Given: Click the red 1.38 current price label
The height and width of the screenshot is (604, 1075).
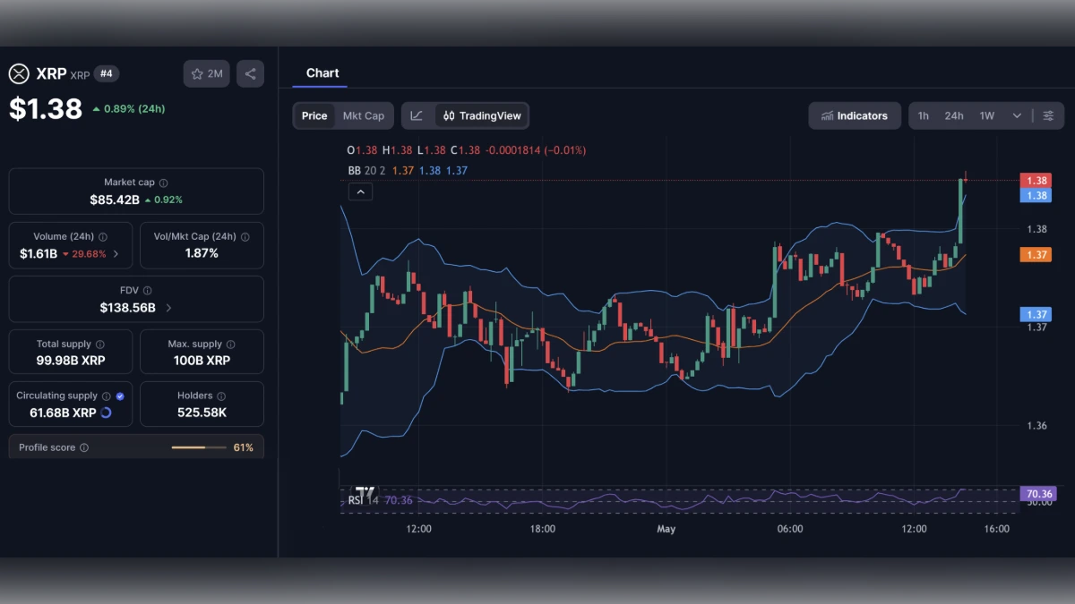Looking at the screenshot, I should (x=1036, y=181).
